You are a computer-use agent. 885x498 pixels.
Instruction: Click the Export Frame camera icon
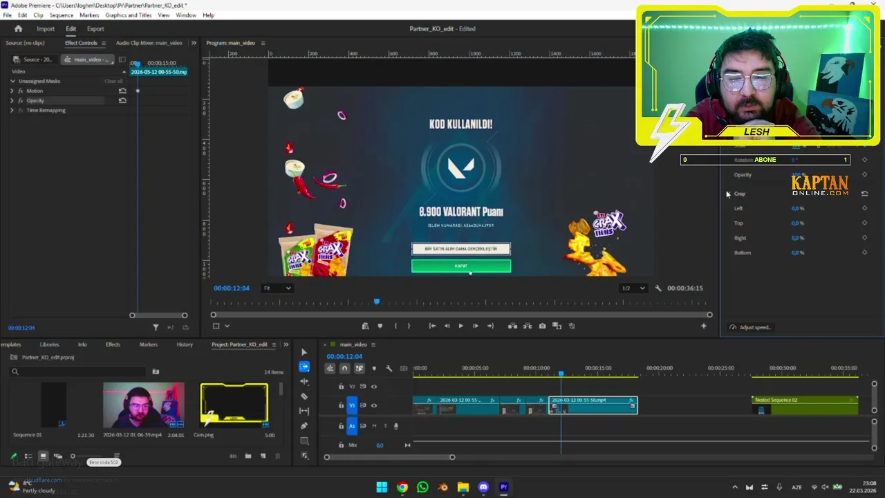[542, 326]
